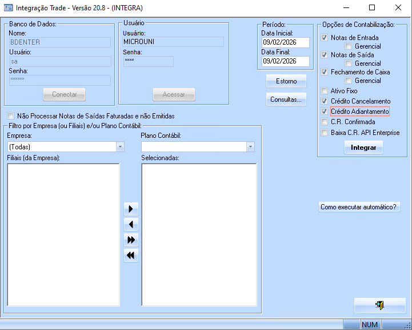Click Como executar automático? help button
Image resolution: width=412 pixels, height=330 pixels.
(359, 207)
